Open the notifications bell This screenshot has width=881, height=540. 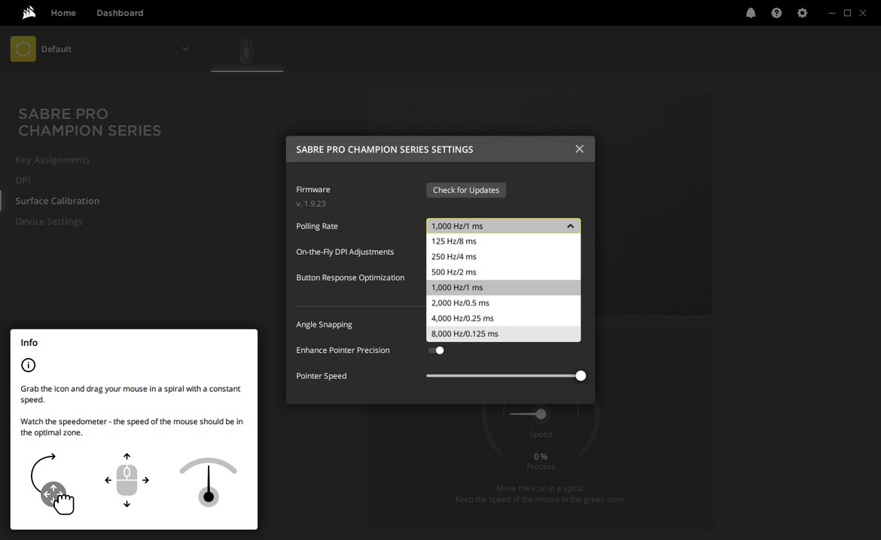tap(751, 13)
